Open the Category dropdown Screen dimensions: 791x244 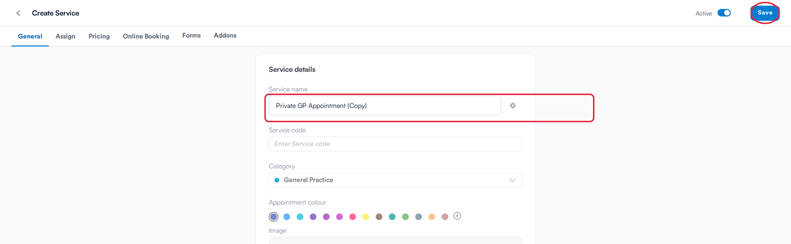395,180
